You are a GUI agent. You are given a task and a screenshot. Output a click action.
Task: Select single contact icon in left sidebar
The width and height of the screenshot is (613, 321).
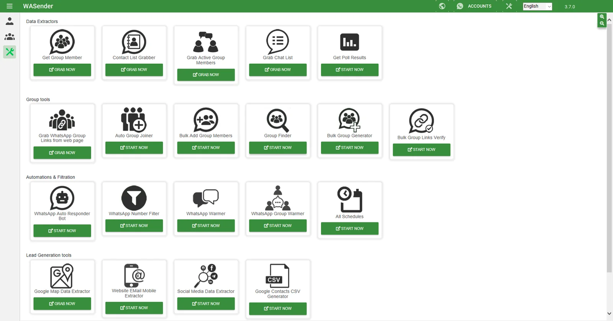coord(10,21)
